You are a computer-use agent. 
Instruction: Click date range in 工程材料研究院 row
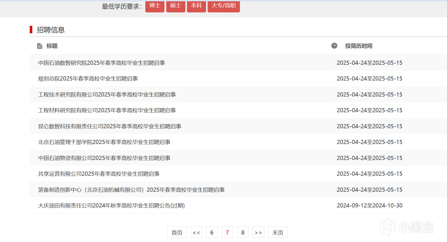pyautogui.click(x=369, y=110)
